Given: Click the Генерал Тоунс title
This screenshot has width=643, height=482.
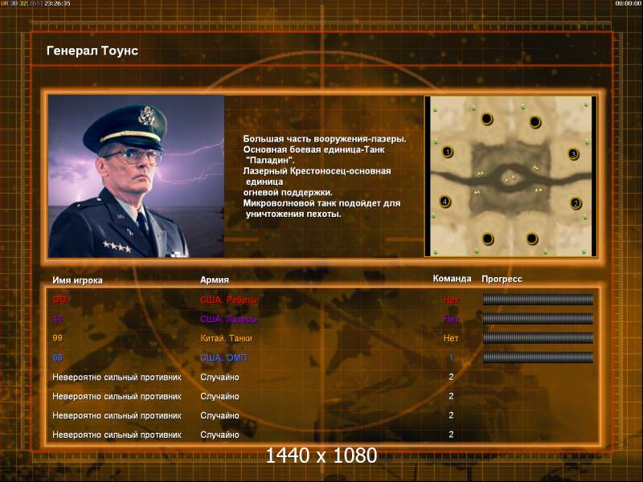Looking at the screenshot, I should [x=92, y=51].
